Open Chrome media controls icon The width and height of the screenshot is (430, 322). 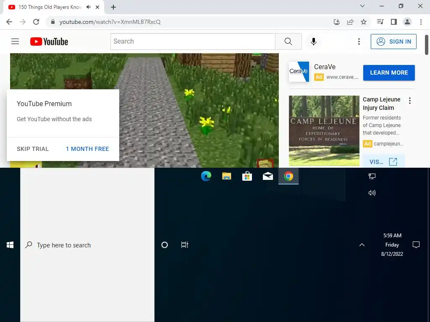pyautogui.click(x=380, y=22)
